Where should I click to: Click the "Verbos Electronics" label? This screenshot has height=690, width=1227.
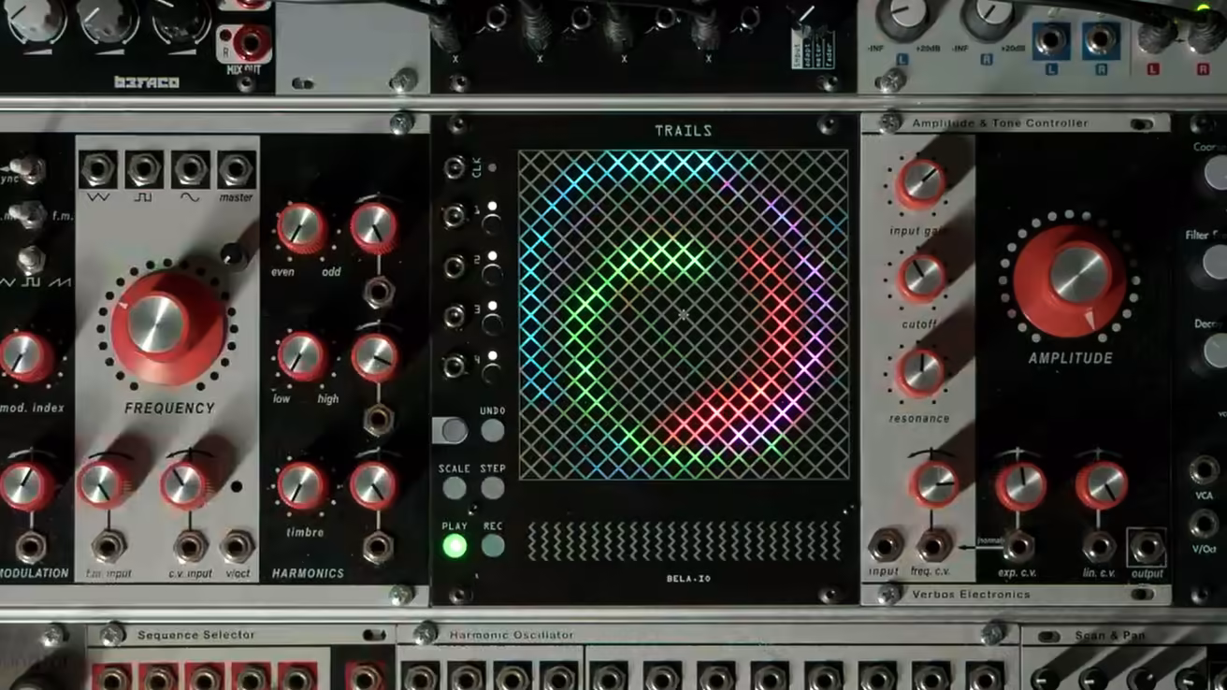[x=971, y=595]
